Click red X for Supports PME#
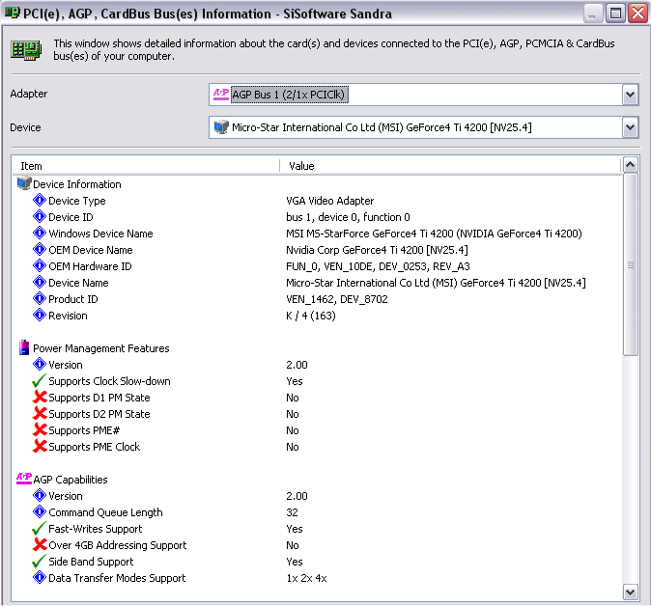Screen dimensions: 651x606 (40, 429)
